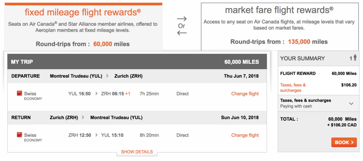
Task: Click the 135,000 miles market fare amount
Action: pyautogui.click(x=299, y=42)
